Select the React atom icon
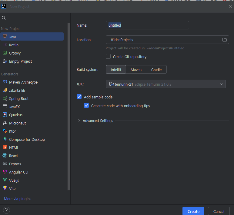234x215 pixels. click(5, 156)
